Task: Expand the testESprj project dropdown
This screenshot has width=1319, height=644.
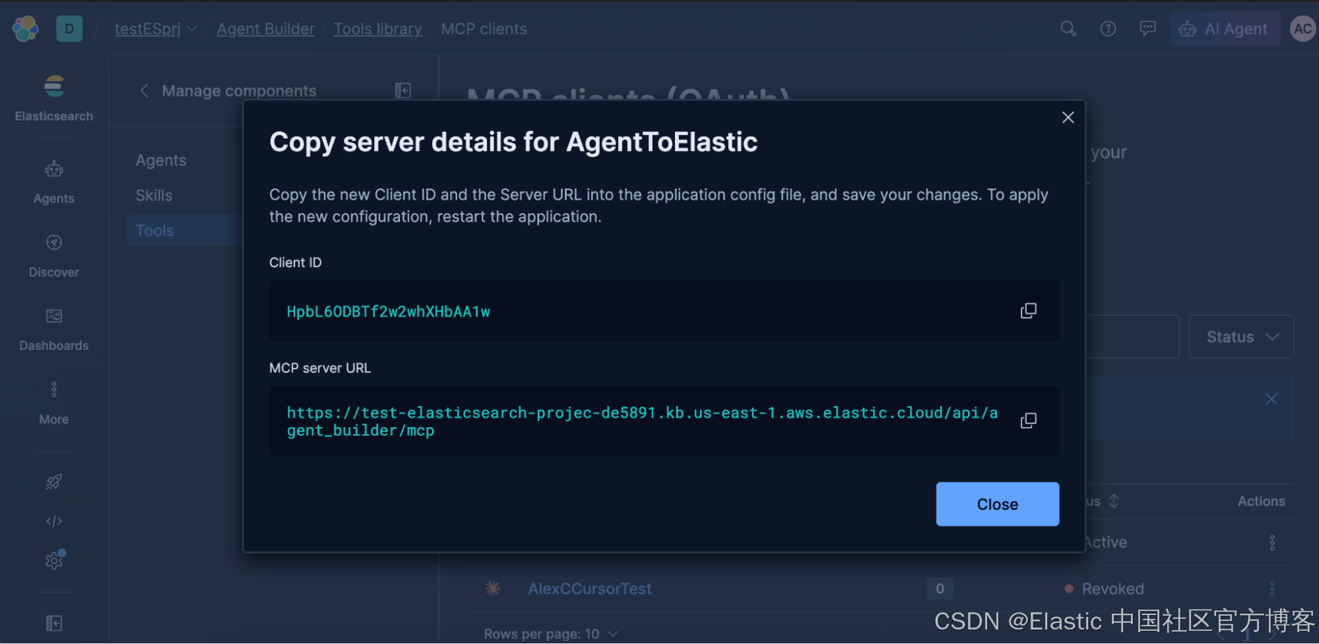Action: click(x=156, y=29)
